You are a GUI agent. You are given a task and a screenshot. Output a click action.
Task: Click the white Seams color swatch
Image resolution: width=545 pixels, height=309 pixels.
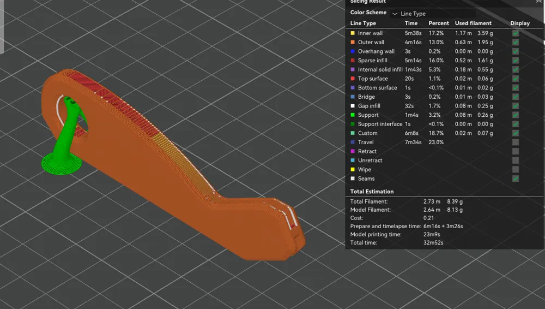[353, 179]
